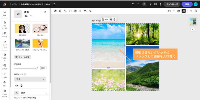Close the 画像 panel
200x100 pixels.
click(45, 12)
